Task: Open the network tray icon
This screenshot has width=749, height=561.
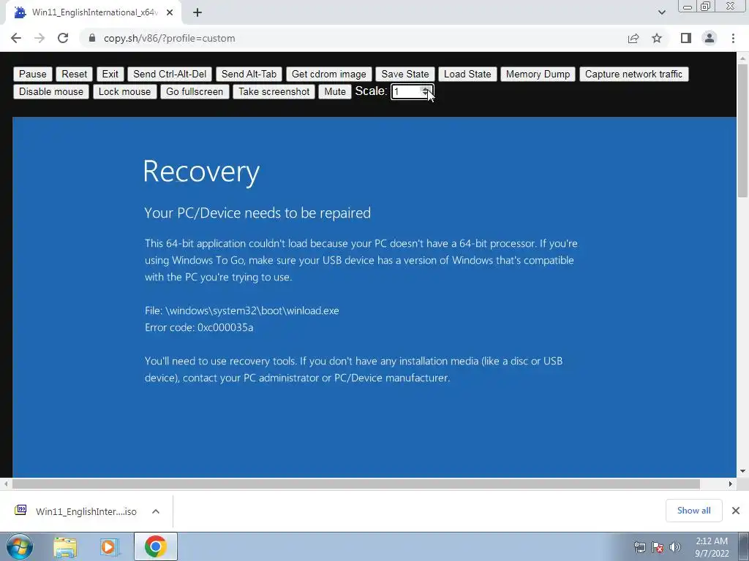Action: 639,547
